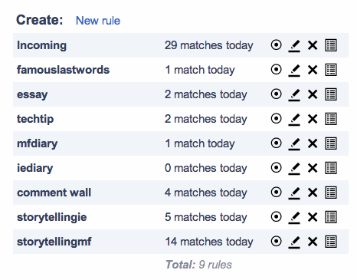The width and height of the screenshot is (357, 280).
Task: Delete the famouslastwords rule
Action: (313, 70)
